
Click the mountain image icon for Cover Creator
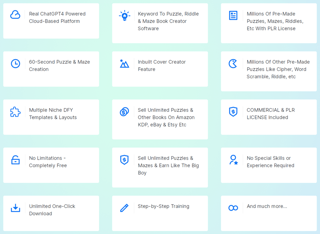point(124,64)
